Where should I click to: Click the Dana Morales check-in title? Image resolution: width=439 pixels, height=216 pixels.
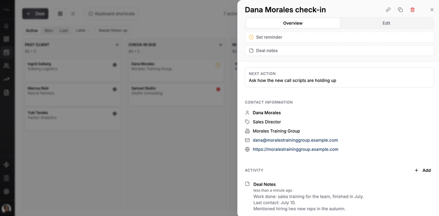point(285,10)
